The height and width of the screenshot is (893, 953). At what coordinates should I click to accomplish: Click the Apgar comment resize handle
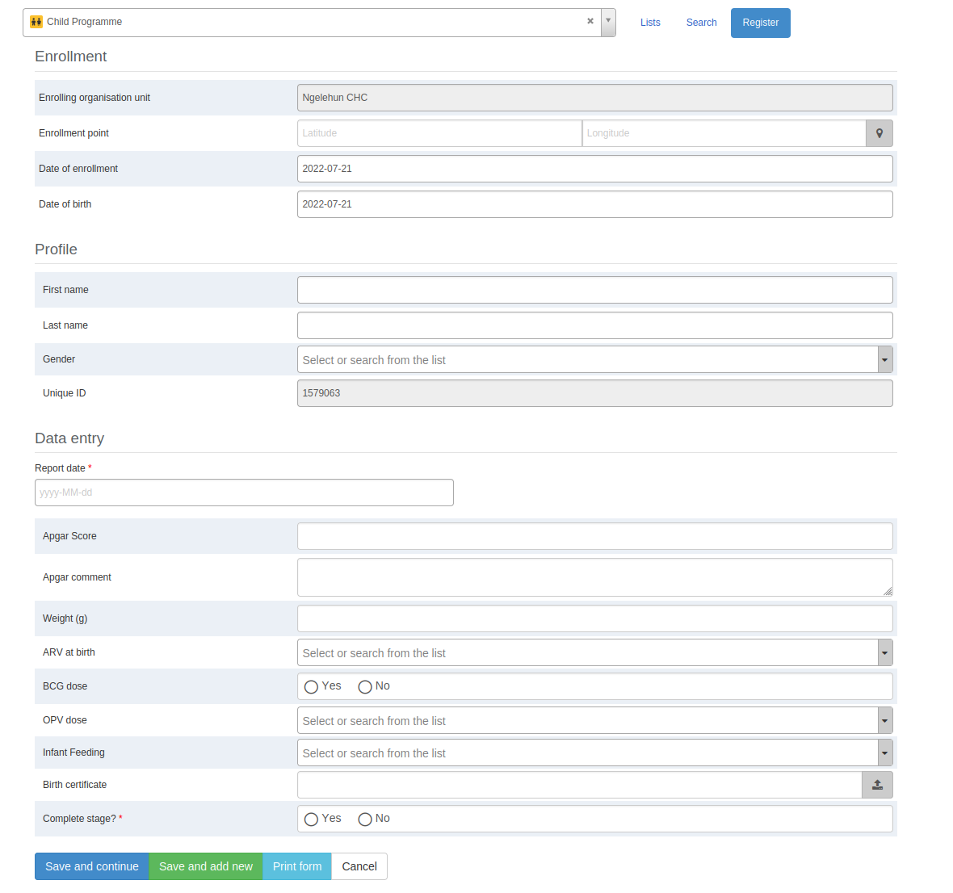point(888,591)
